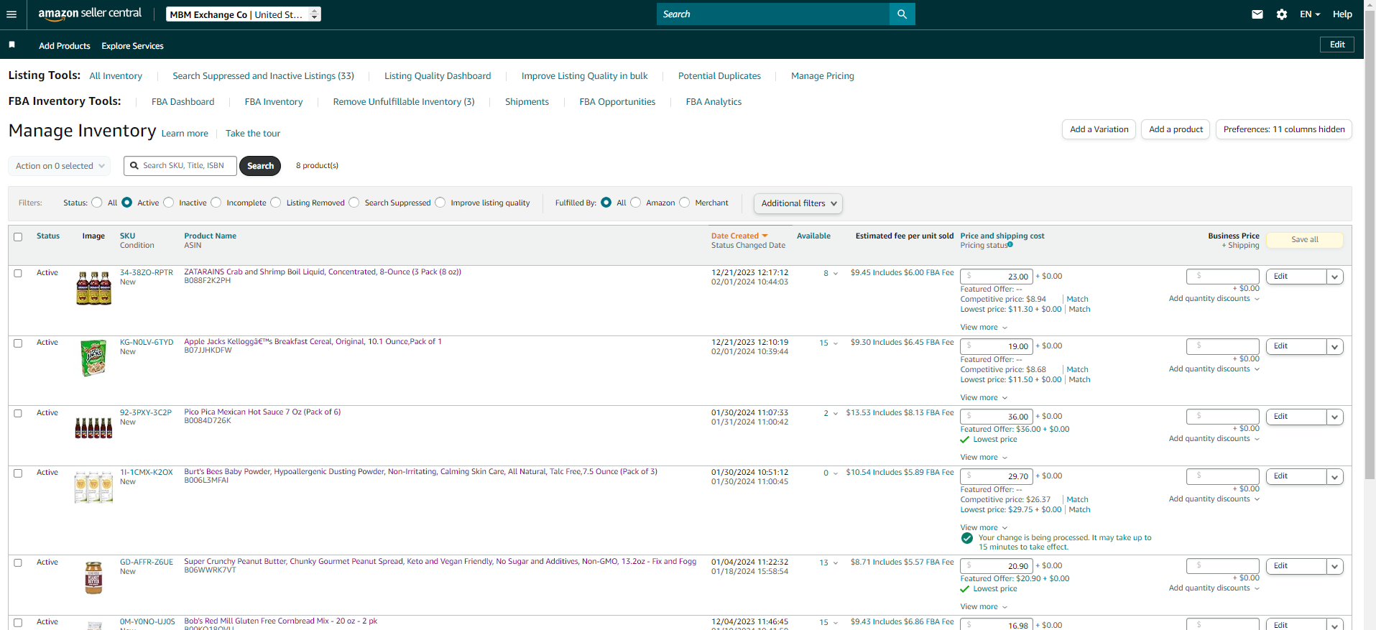Select the Search Suppressed radio button
This screenshot has height=630, width=1376.
354,203
